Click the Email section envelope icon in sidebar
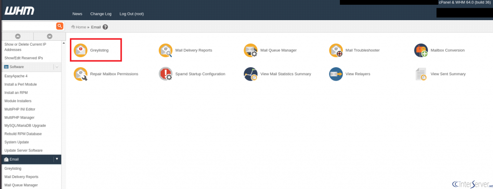The height and width of the screenshot is (189, 493). [x=6, y=160]
